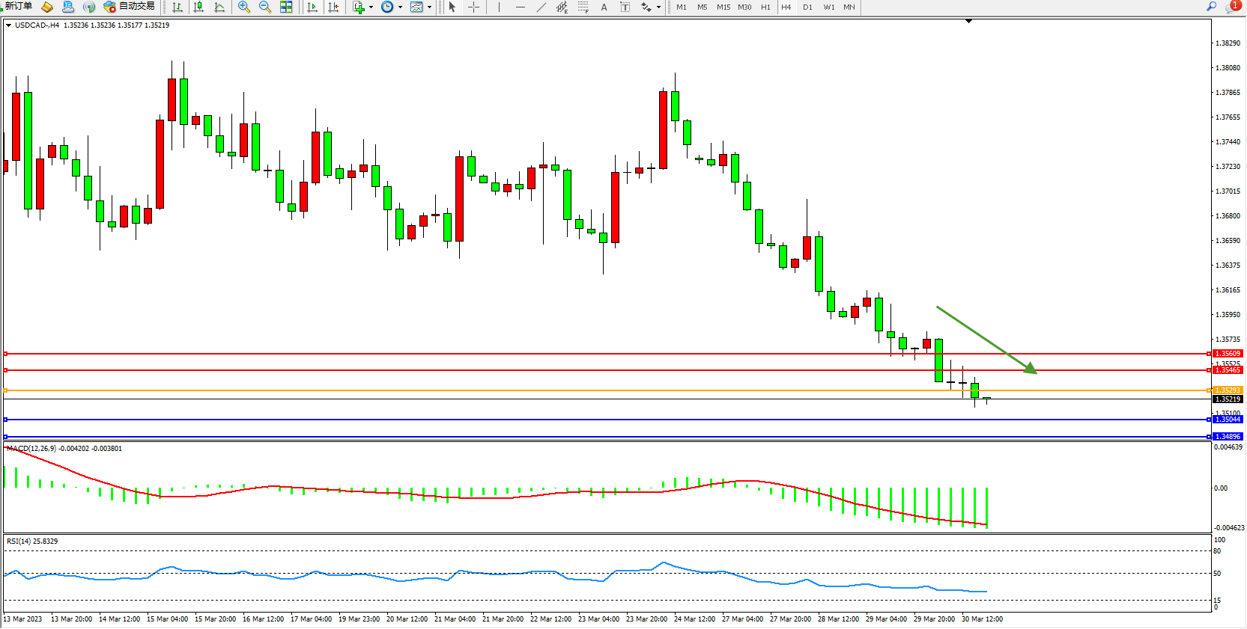1247x629 pixels.
Task: Select the crosshair cursor tool
Action: (x=473, y=7)
